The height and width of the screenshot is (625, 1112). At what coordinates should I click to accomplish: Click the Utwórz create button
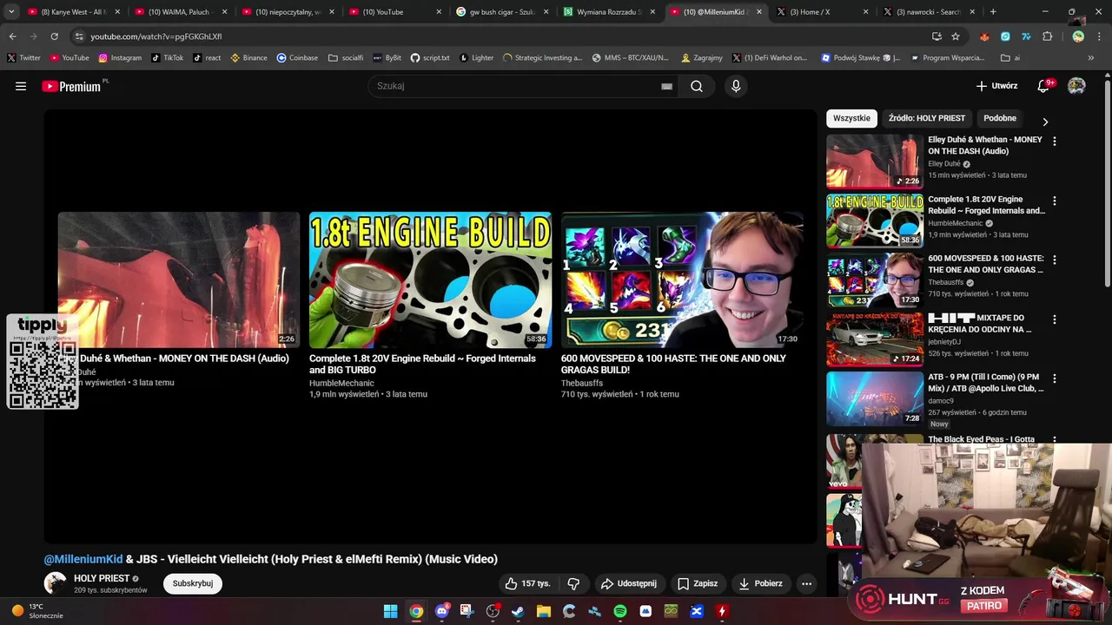click(x=996, y=86)
